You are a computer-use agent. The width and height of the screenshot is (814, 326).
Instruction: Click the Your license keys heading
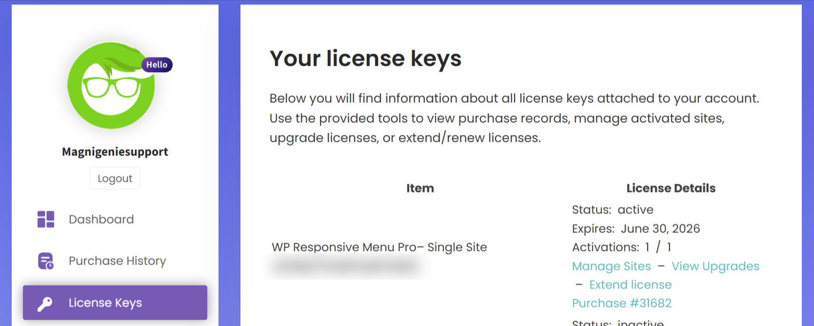pos(366,58)
